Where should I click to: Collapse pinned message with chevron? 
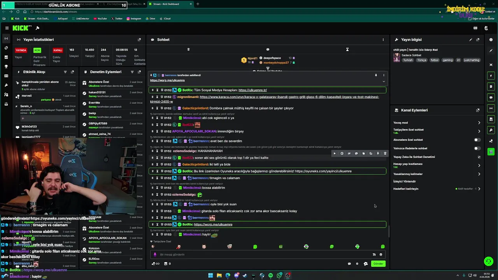pos(384,81)
